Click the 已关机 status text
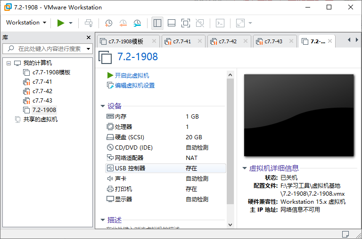Screen dimensions: 362x239 (289, 178)
